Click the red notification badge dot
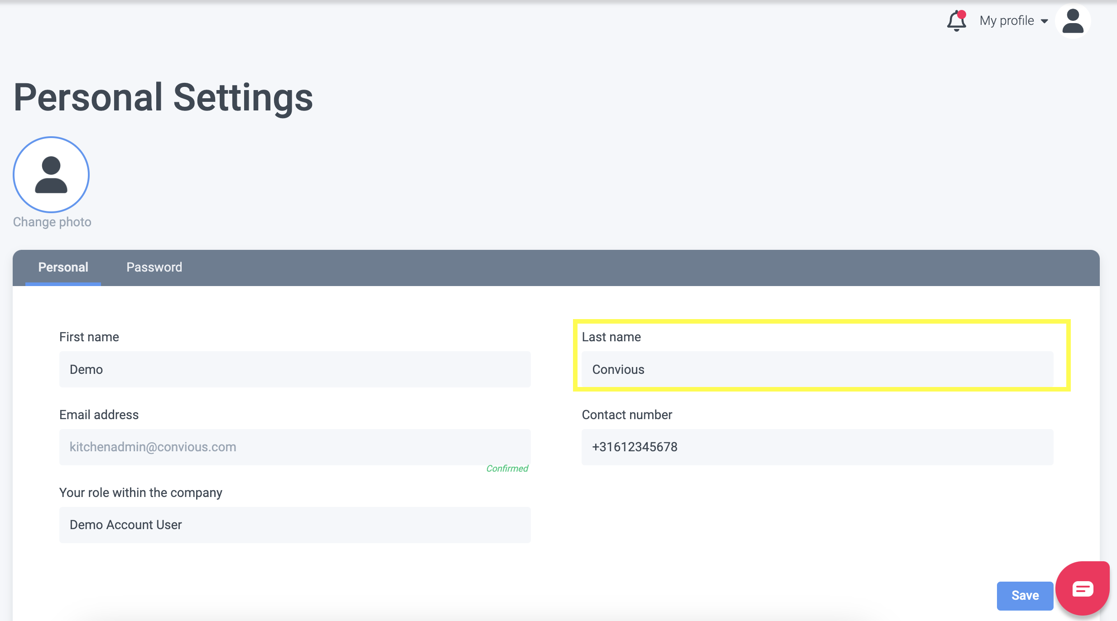 [962, 14]
